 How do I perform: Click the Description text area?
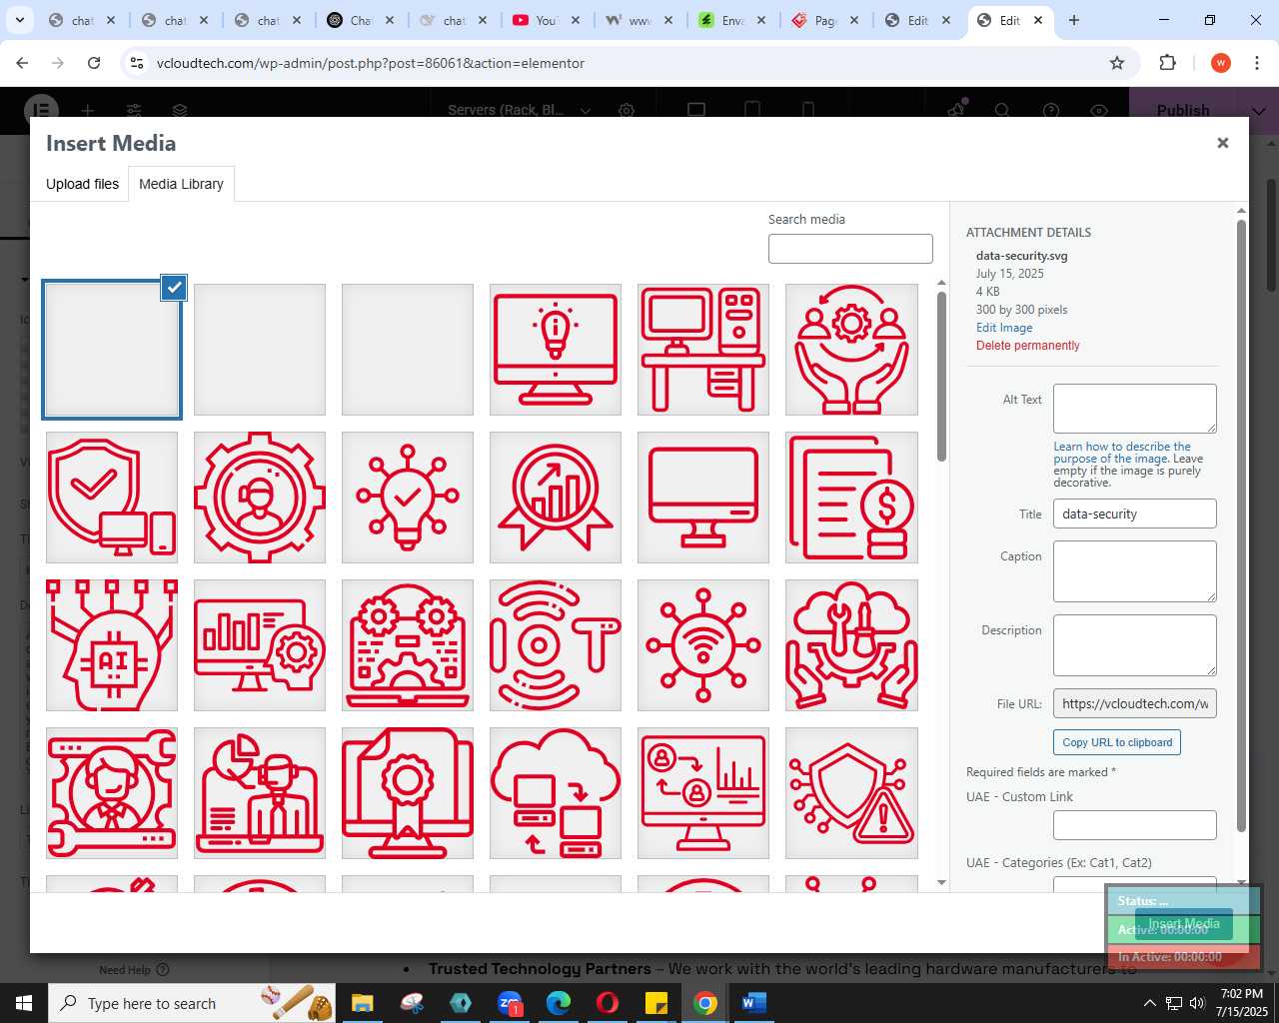pos(1135,645)
